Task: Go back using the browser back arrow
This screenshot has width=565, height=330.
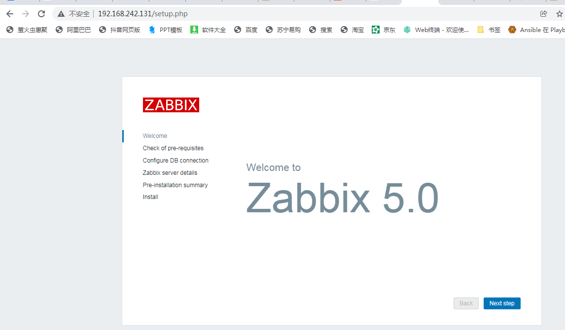Action: [x=10, y=14]
